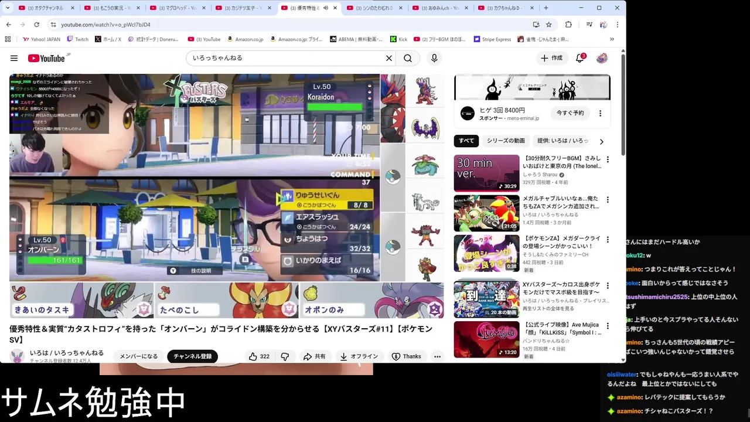Open the account avatar menu
Image resolution: width=750 pixels, height=422 pixels.
602,58
